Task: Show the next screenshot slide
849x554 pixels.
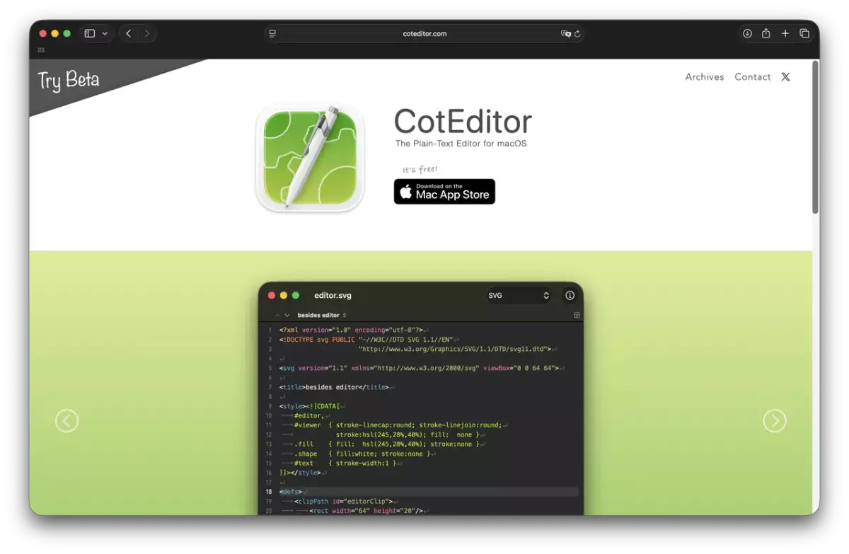Action: [774, 421]
